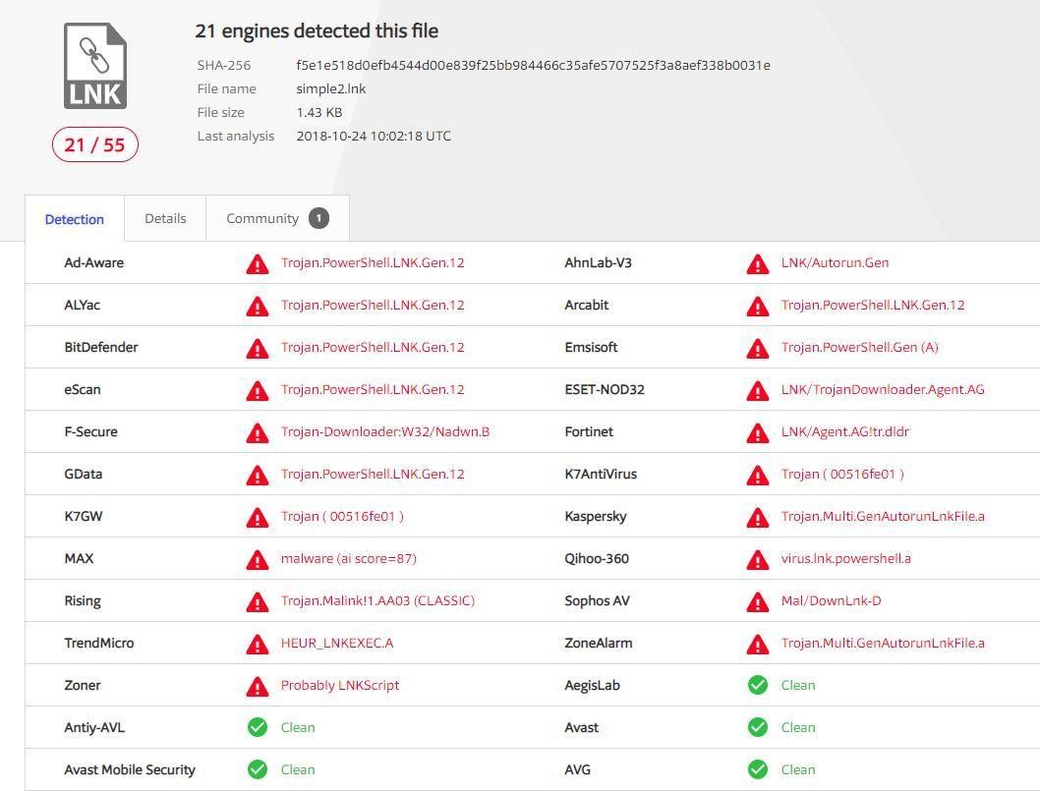Click the ZoneAlarm warning icon
The image size is (1040, 791).
[x=758, y=644]
